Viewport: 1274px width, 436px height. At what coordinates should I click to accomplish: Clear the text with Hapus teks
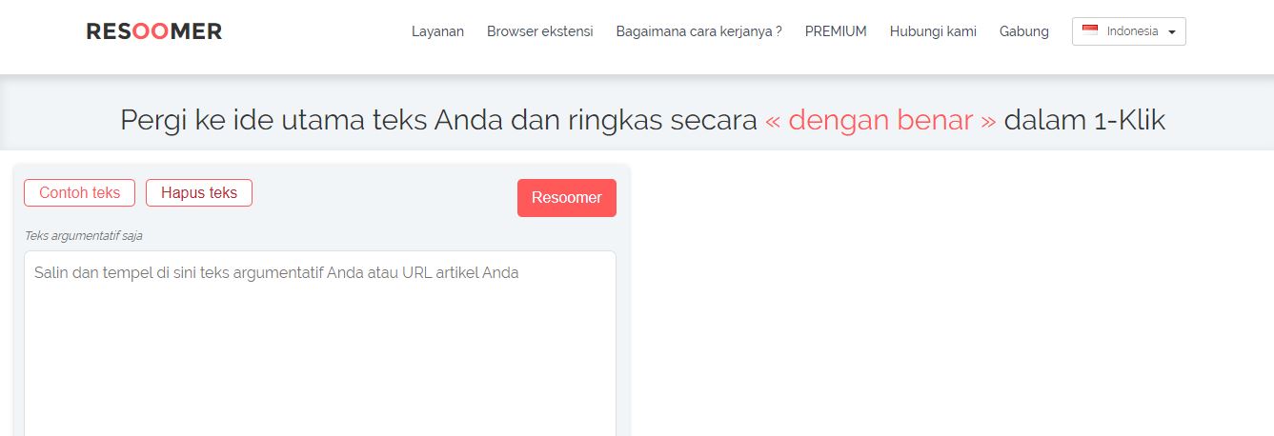point(199,192)
